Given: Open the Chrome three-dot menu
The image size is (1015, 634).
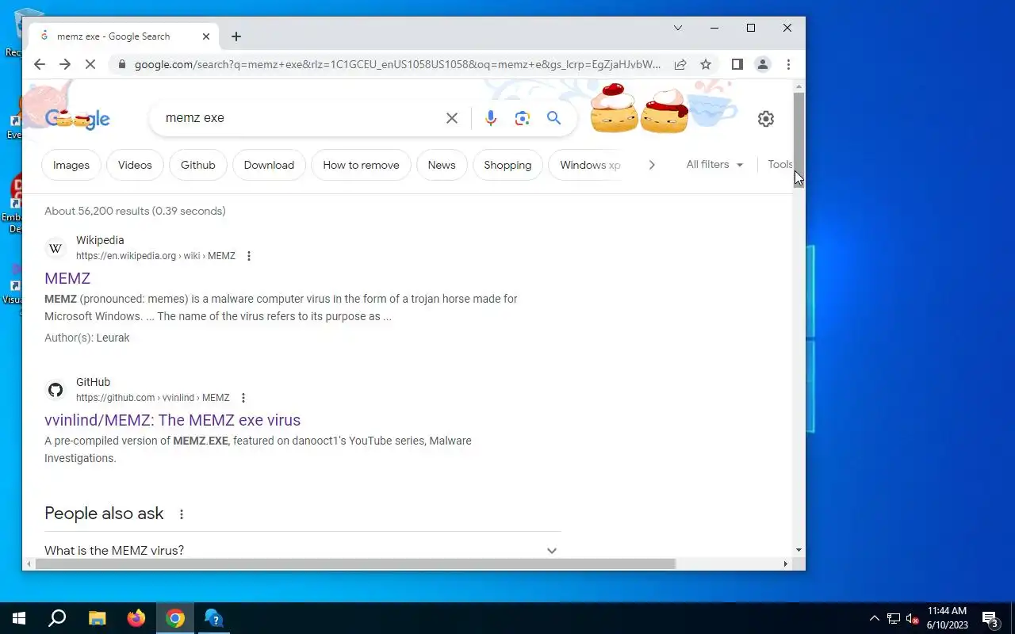Looking at the screenshot, I should (x=788, y=64).
